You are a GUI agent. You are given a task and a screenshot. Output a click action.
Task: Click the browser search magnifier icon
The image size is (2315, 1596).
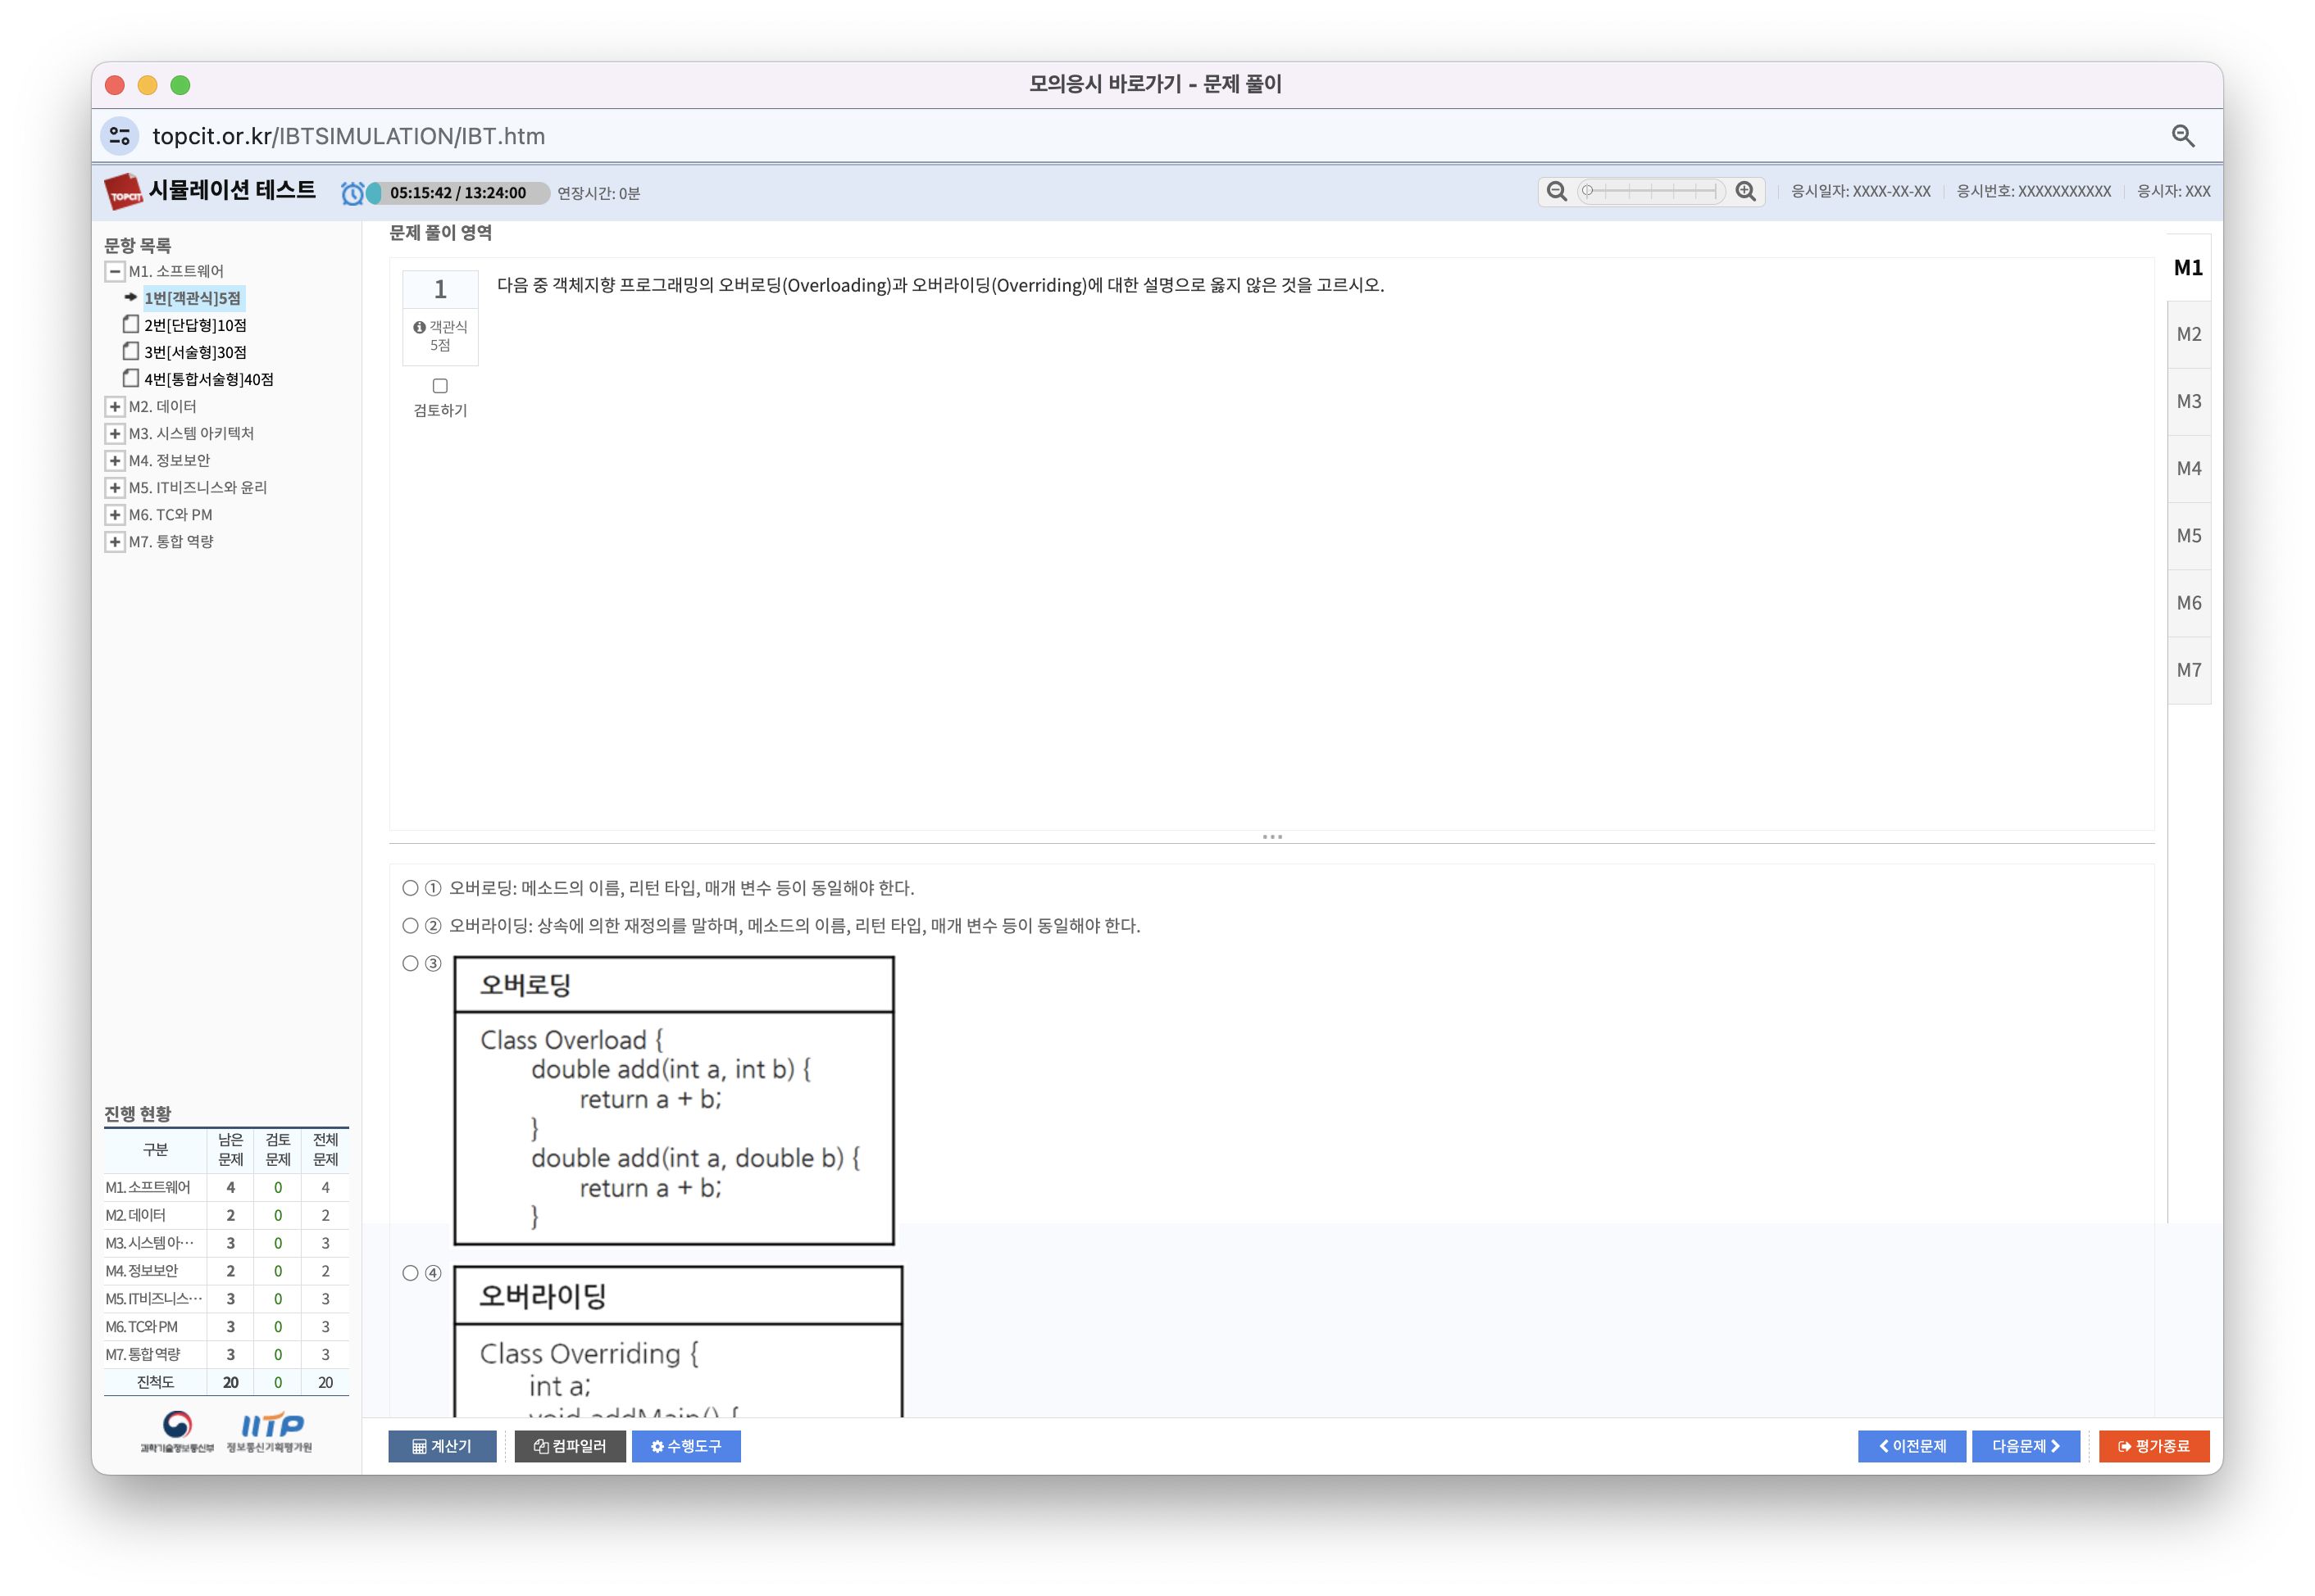click(x=2183, y=136)
